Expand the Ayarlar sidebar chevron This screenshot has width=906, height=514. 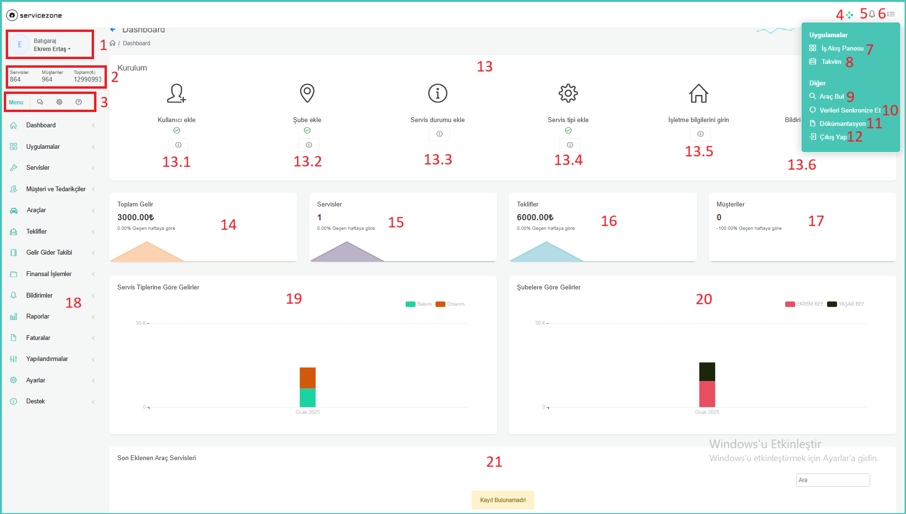(x=93, y=380)
